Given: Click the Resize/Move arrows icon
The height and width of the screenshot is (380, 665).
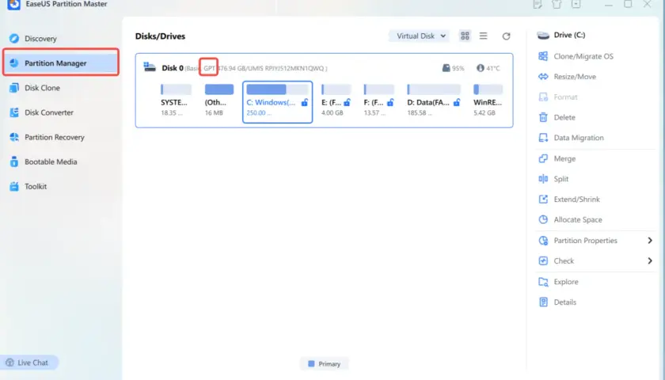Looking at the screenshot, I should [x=543, y=76].
